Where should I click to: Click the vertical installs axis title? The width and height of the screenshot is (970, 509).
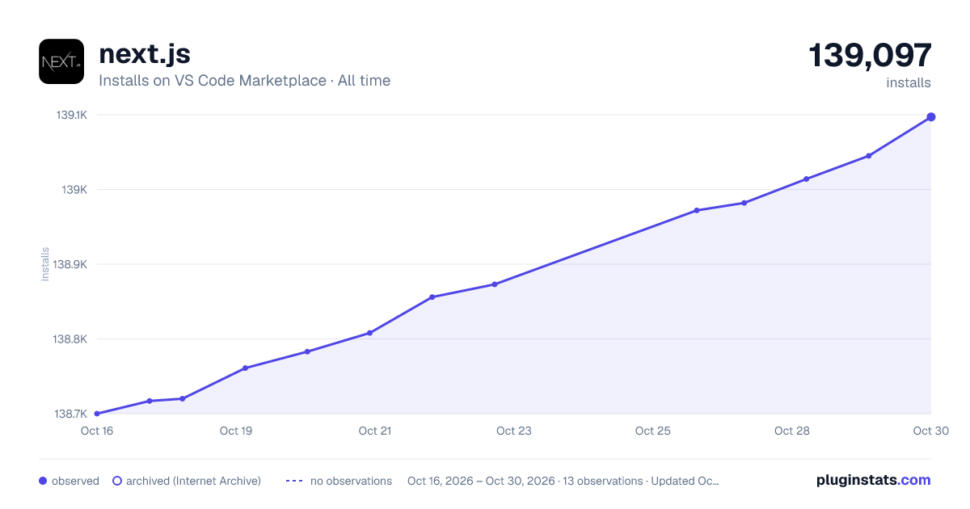(x=45, y=264)
